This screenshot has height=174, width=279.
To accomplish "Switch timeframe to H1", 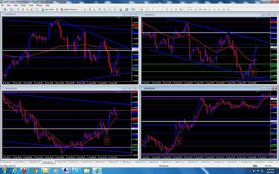I will 210,9.
